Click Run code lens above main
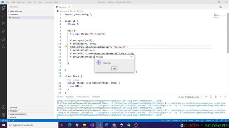229x128 pixels. [x=69, y=80]
